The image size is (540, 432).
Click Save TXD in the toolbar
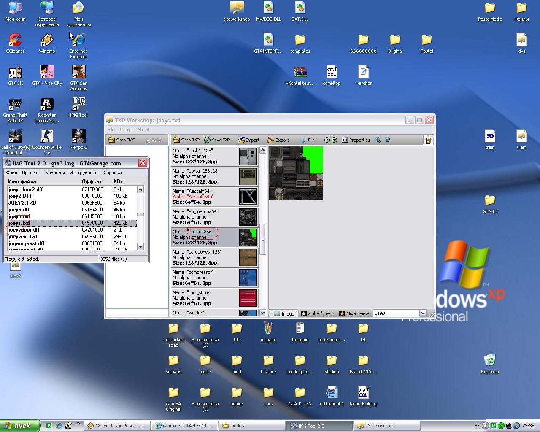pyautogui.click(x=217, y=140)
